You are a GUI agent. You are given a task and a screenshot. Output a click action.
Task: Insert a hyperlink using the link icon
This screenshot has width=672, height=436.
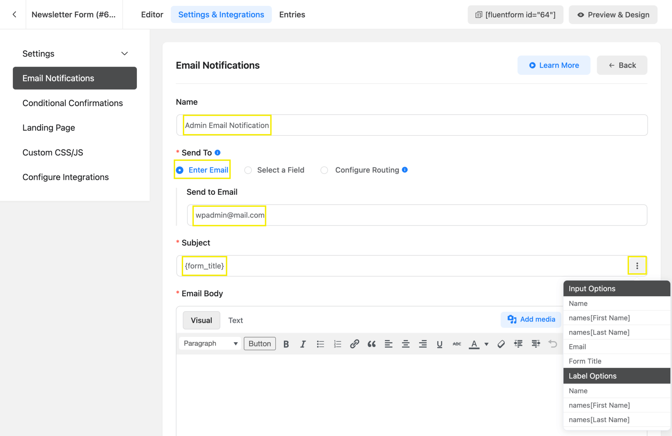coord(354,343)
